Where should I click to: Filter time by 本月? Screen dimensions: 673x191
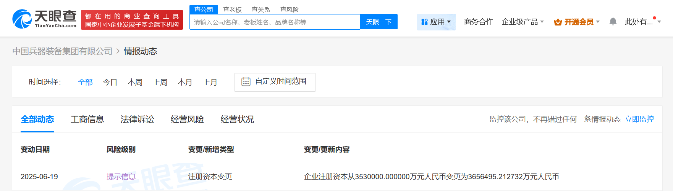click(x=185, y=82)
